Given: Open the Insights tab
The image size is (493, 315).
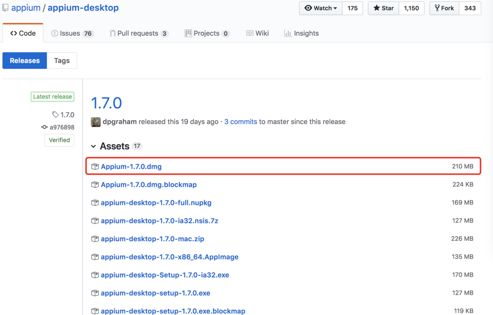Looking at the screenshot, I should click(301, 33).
